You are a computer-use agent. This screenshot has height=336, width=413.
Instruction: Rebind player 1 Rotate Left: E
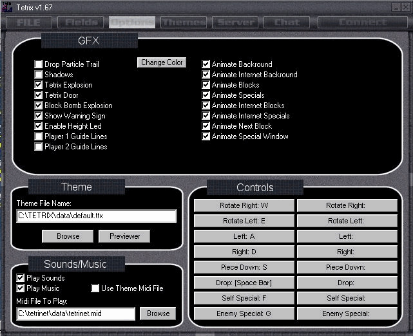[x=244, y=221]
